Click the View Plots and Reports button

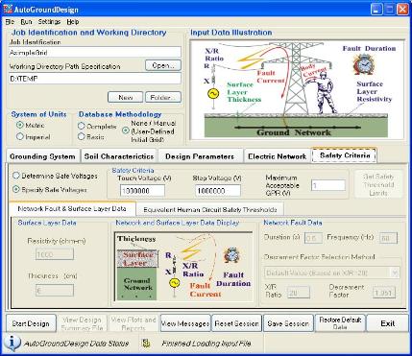pyautogui.click(x=133, y=323)
